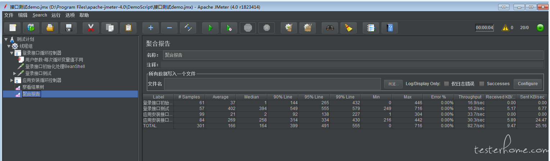Click the Configure button
The height and width of the screenshot is (161, 550).
tap(527, 84)
